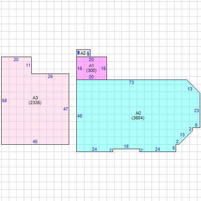Click the 5 dimension below 23
The image size is (201, 201).
(x=196, y=125)
